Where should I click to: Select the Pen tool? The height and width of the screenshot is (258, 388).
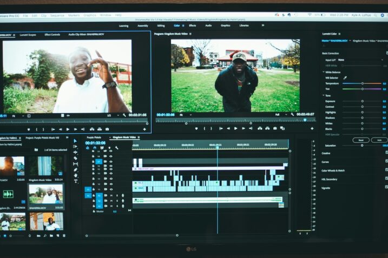[x=75, y=170]
